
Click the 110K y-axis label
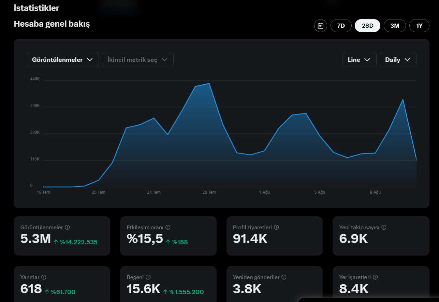pos(35,159)
